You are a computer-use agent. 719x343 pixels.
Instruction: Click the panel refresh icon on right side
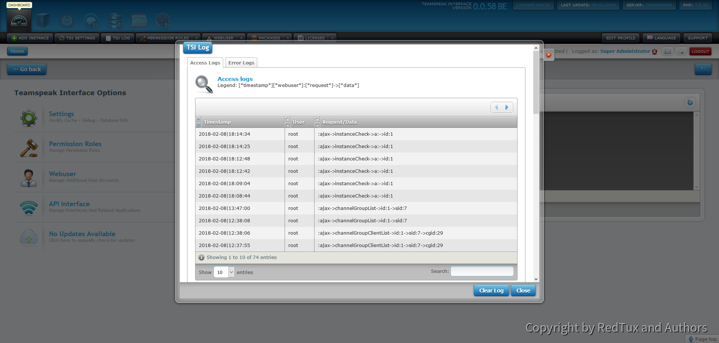(x=690, y=102)
